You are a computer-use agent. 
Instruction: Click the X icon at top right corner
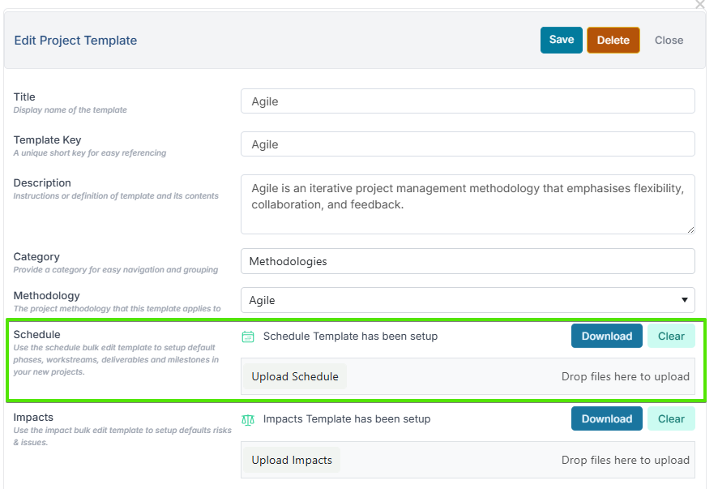click(x=700, y=4)
